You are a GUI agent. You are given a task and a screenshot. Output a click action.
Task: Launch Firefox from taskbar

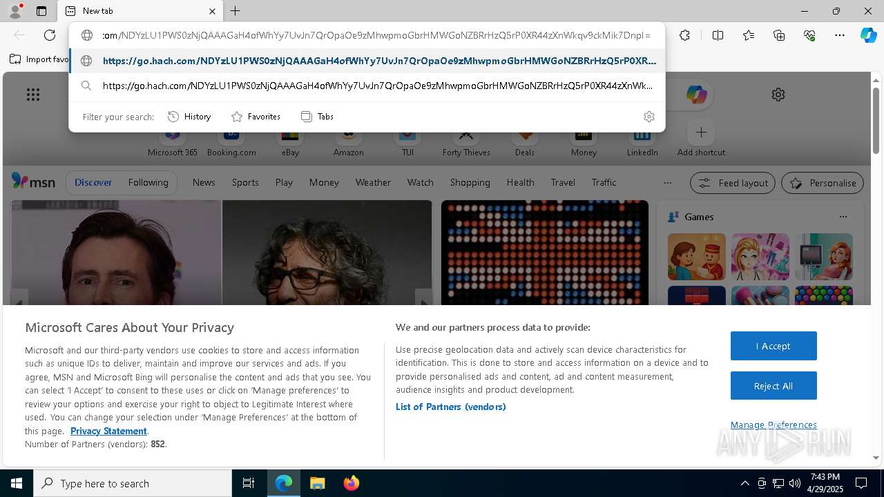coord(351,483)
